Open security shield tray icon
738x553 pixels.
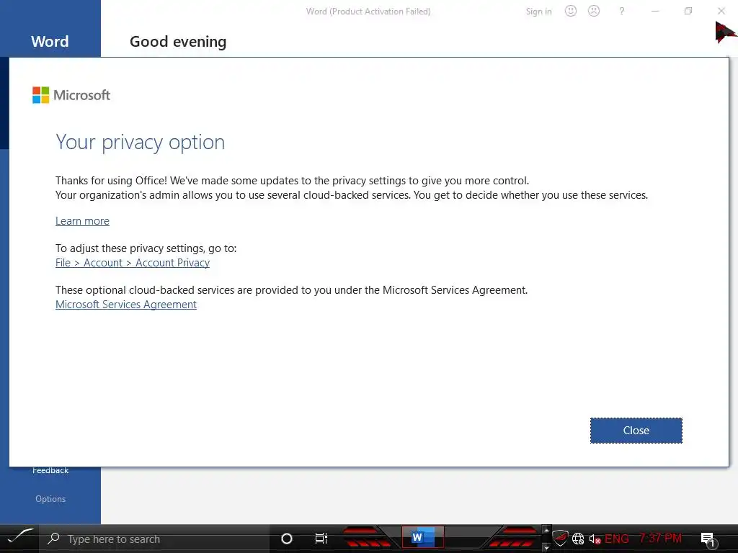pos(559,539)
